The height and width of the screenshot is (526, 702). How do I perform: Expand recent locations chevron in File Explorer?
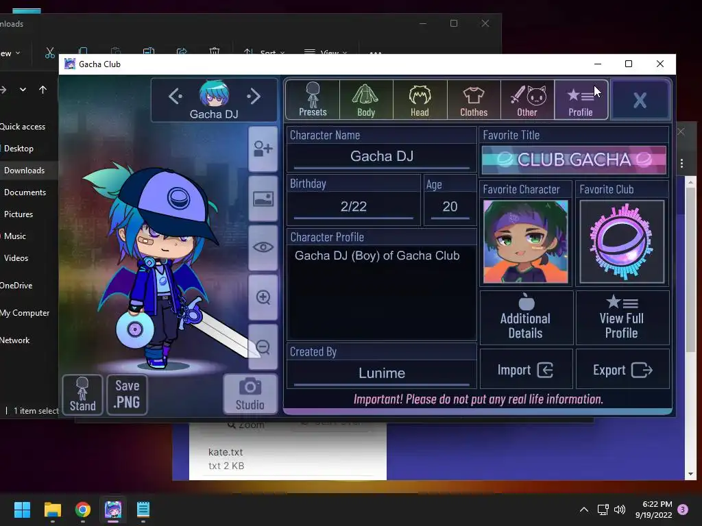tap(23, 90)
